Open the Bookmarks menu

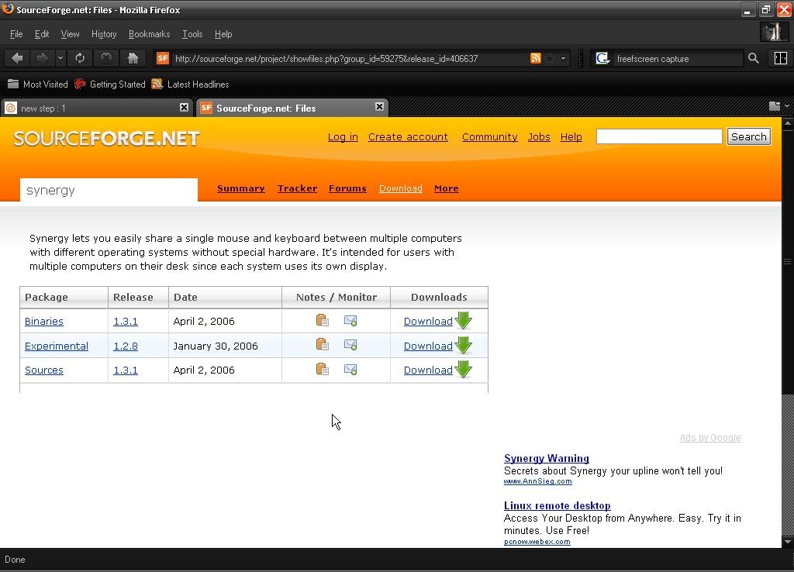(x=149, y=34)
